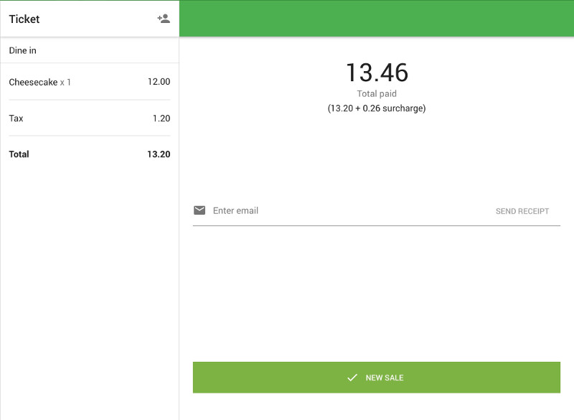Click SEND RECEIPT
Screen dimensions: 574x420
522,210
